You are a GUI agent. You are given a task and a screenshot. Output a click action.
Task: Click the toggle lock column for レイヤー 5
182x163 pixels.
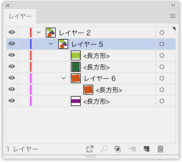tap(23, 44)
